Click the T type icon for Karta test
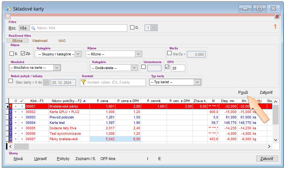The height and width of the screenshot is (170, 286). point(11,123)
